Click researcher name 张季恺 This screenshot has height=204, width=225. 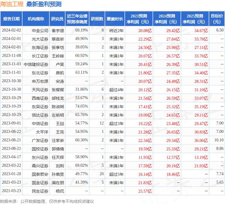[x=58, y=48]
